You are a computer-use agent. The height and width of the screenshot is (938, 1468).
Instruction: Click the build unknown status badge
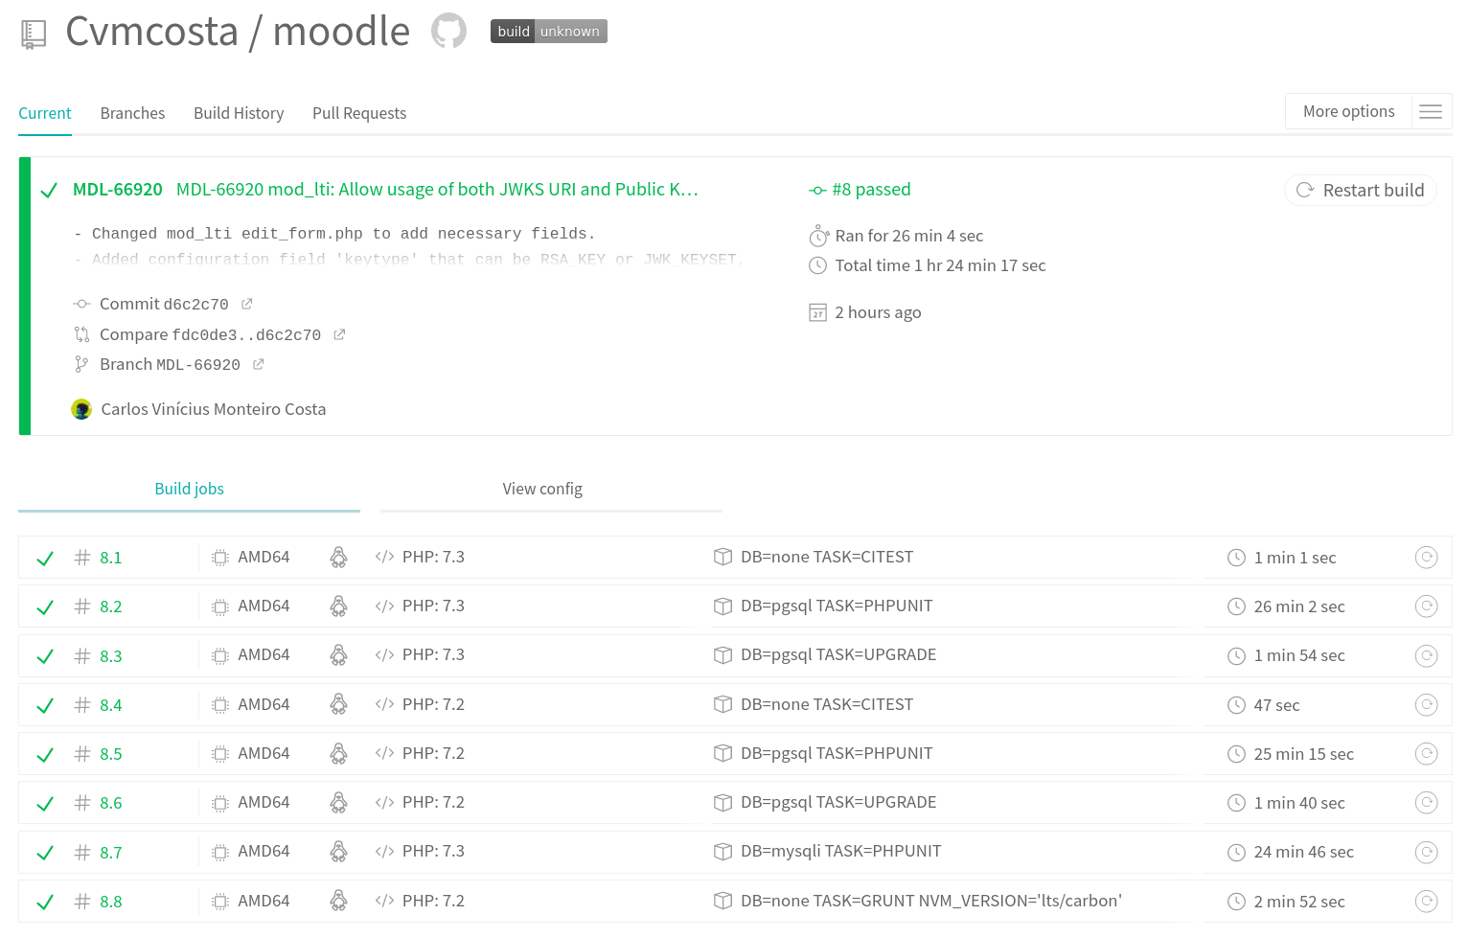[x=549, y=32]
